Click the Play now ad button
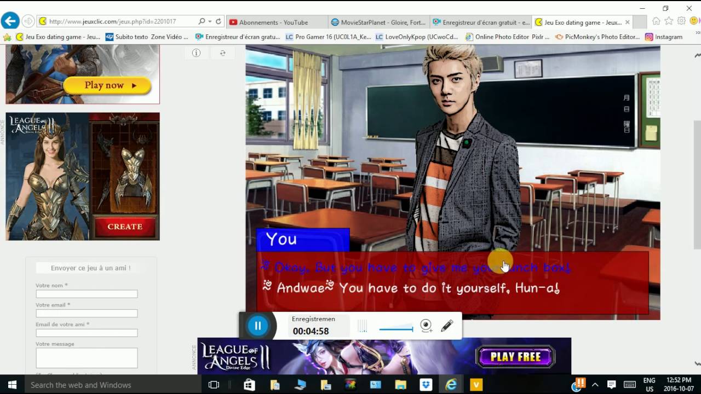The image size is (701, 394). pos(107,85)
